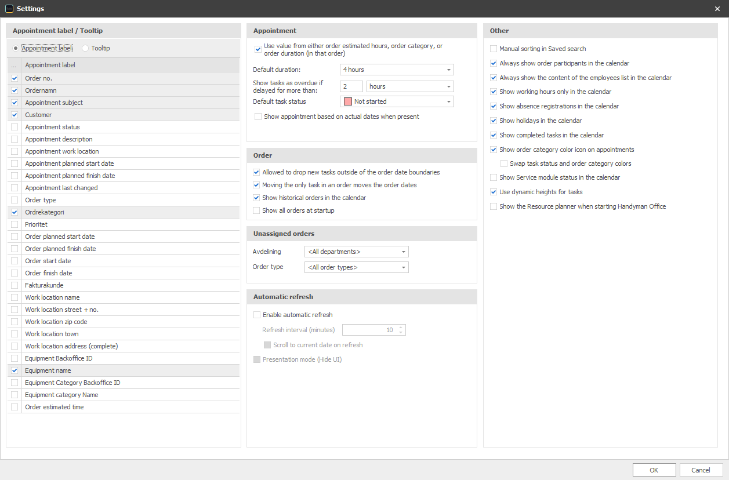
Task: Open the Avdelining departments dropdown
Action: pyautogui.click(x=357, y=252)
